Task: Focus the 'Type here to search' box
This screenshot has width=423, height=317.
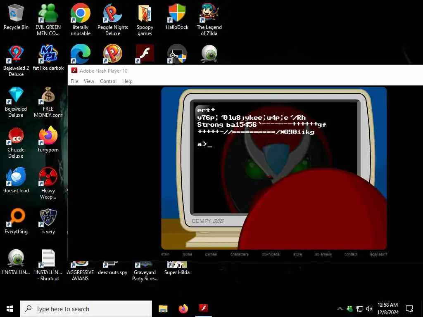Action: (x=86, y=309)
